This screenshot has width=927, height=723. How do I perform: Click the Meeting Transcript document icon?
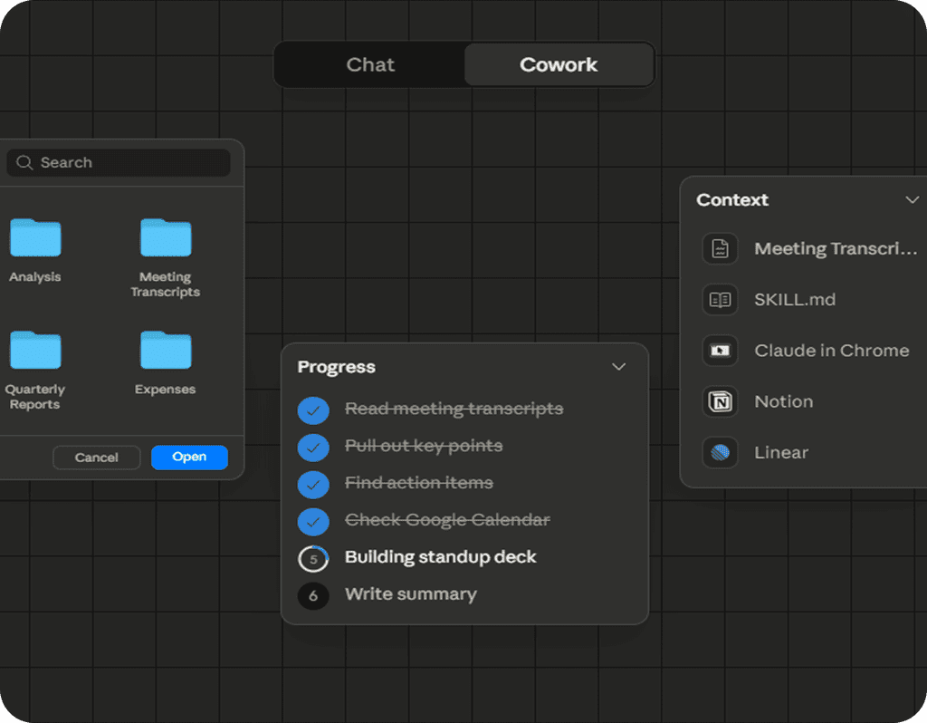[x=720, y=249]
